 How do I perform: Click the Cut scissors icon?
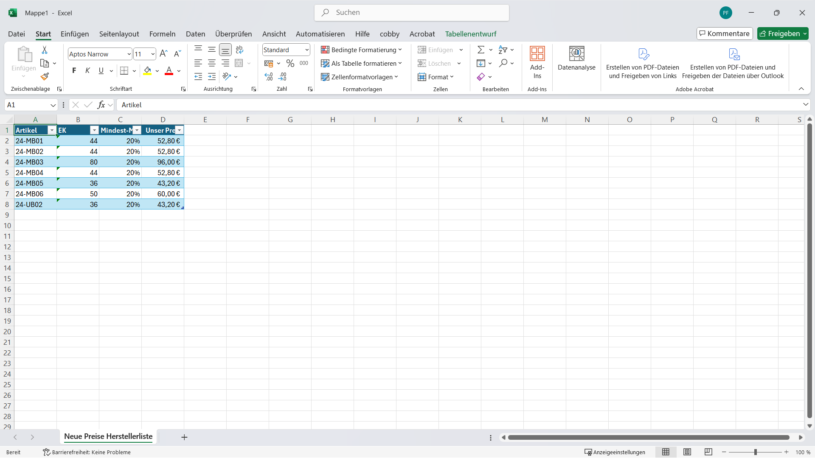click(x=45, y=50)
